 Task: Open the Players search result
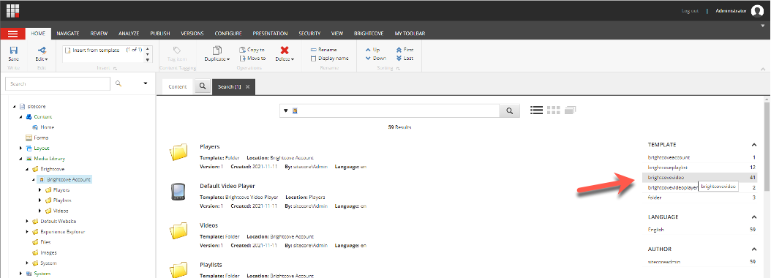point(209,146)
